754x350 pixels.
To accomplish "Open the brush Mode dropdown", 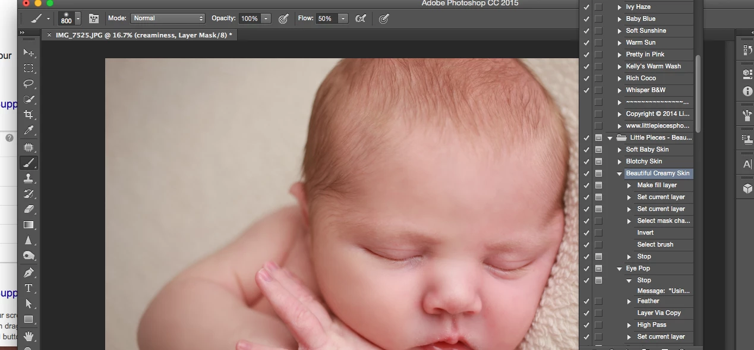I will (x=168, y=18).
